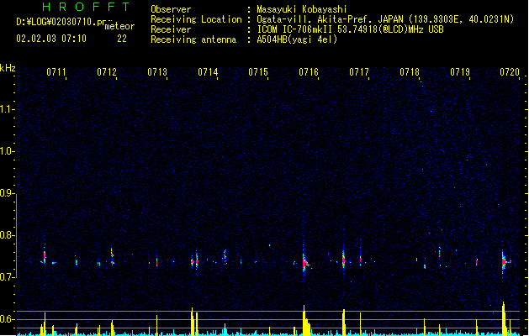This screenshot has width=529, height=336.
Task: Click the tall yellow power spike below 0720
Action: (x=504, y=318)
